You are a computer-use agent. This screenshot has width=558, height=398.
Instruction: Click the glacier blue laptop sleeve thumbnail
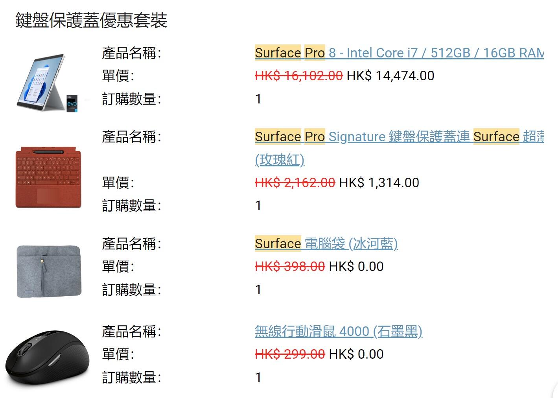[x=49, y=270]
